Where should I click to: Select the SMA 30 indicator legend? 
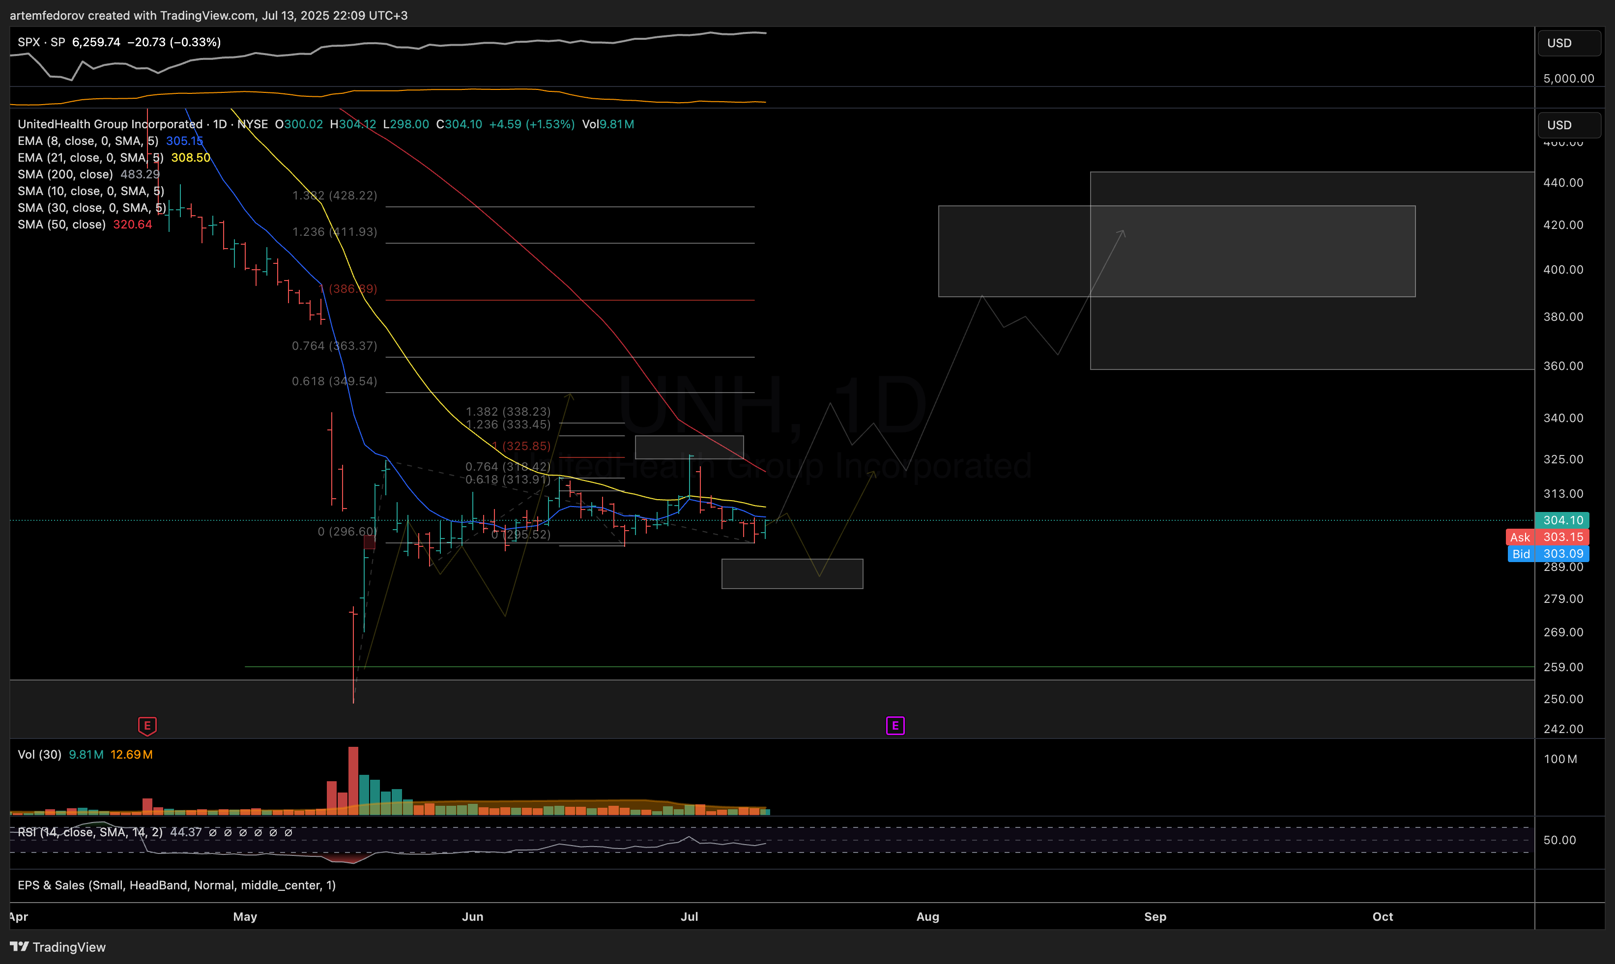pyautogui.click(x=91, y=208)
